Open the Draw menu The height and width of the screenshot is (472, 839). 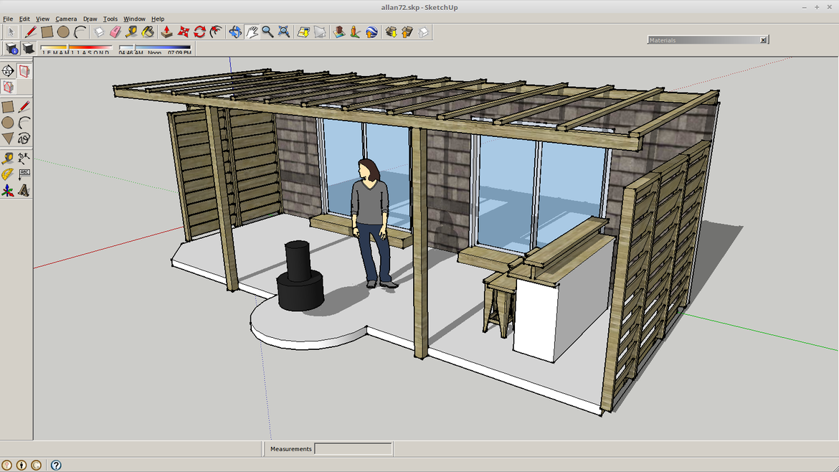click(90, 19)
